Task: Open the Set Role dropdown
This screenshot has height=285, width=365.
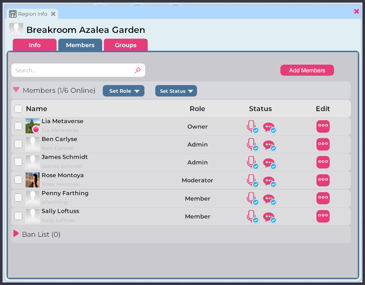Action: pos(123,91)
